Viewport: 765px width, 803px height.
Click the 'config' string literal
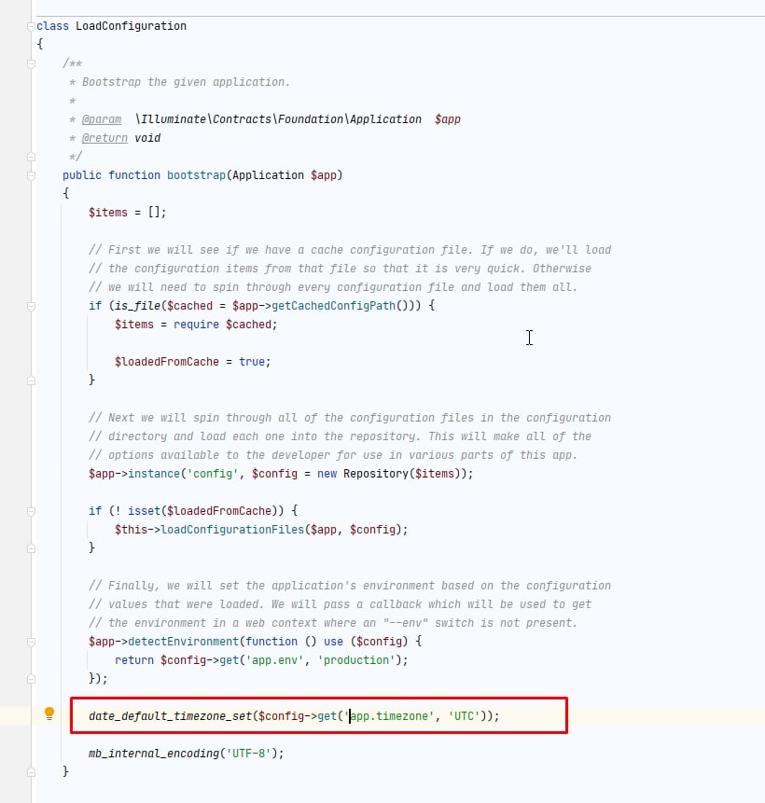click(213, 474)
